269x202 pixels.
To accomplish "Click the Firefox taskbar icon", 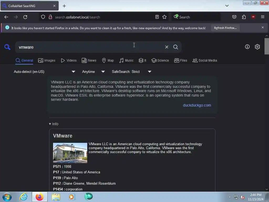I will pyautogui.click(x=40, y=197).
